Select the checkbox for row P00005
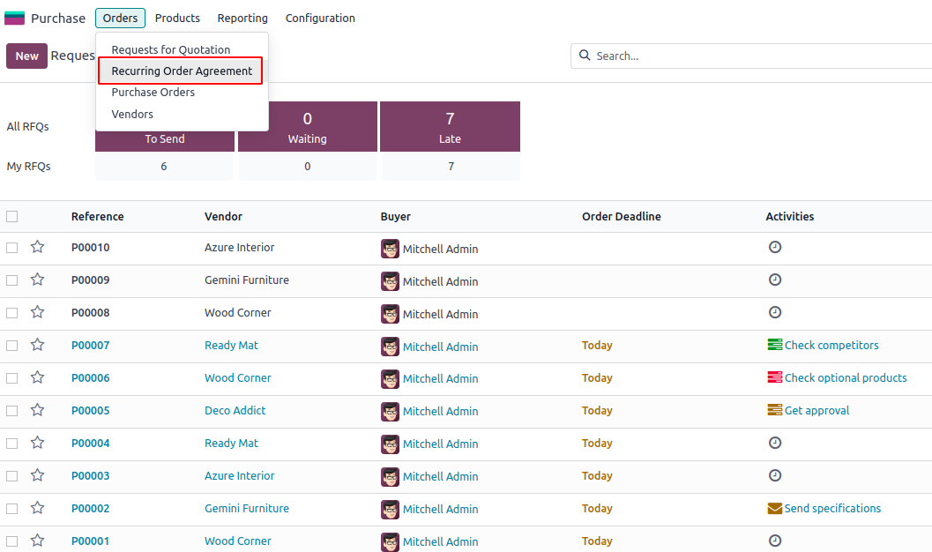 click(12, 410)
